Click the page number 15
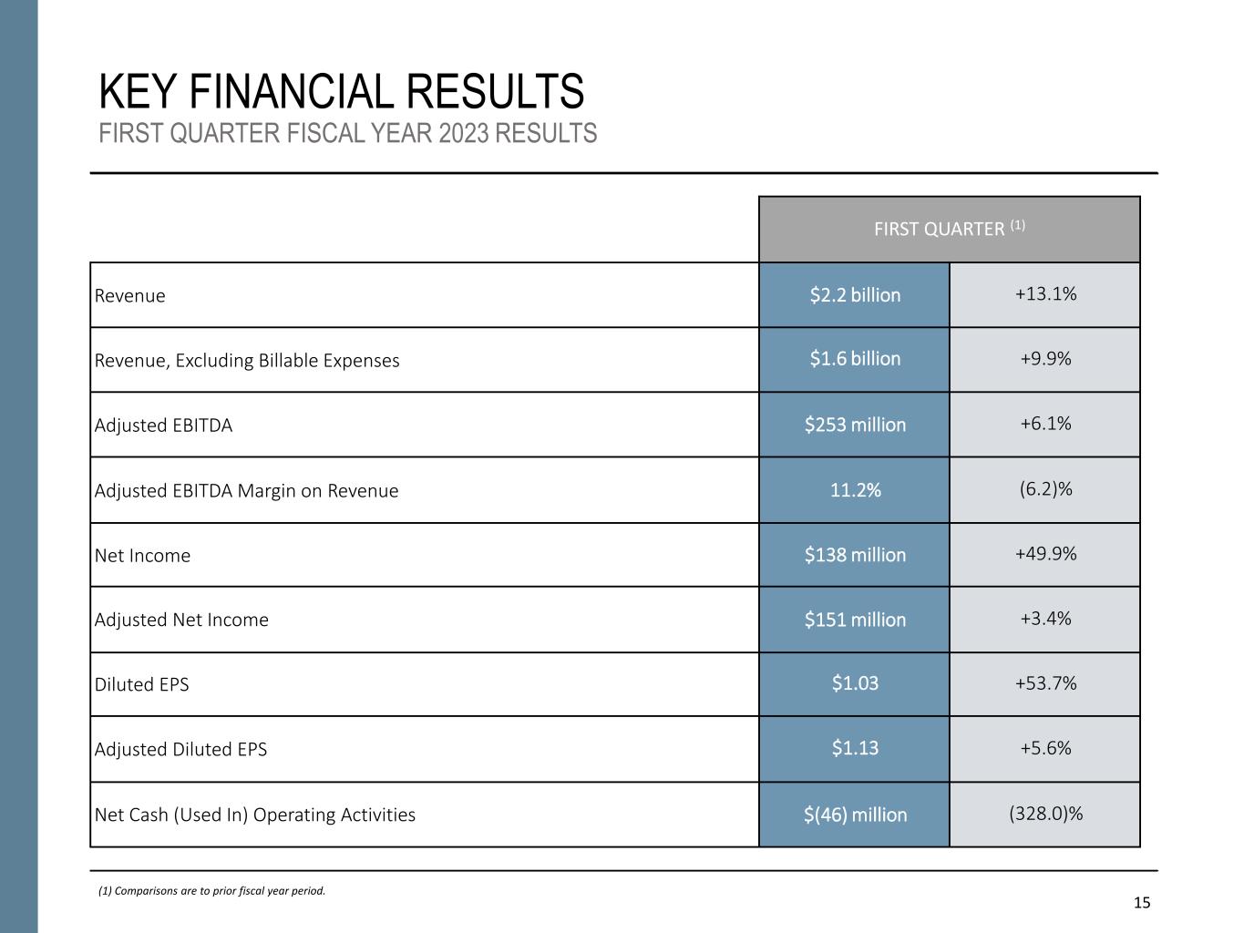1244x933 pixels. [x=1142, y=903]
